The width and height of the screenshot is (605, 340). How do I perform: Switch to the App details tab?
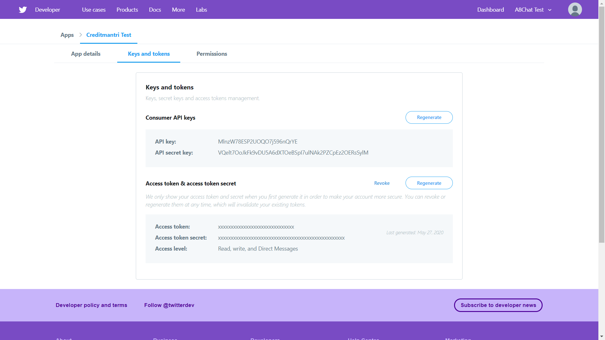coord(86,54)
